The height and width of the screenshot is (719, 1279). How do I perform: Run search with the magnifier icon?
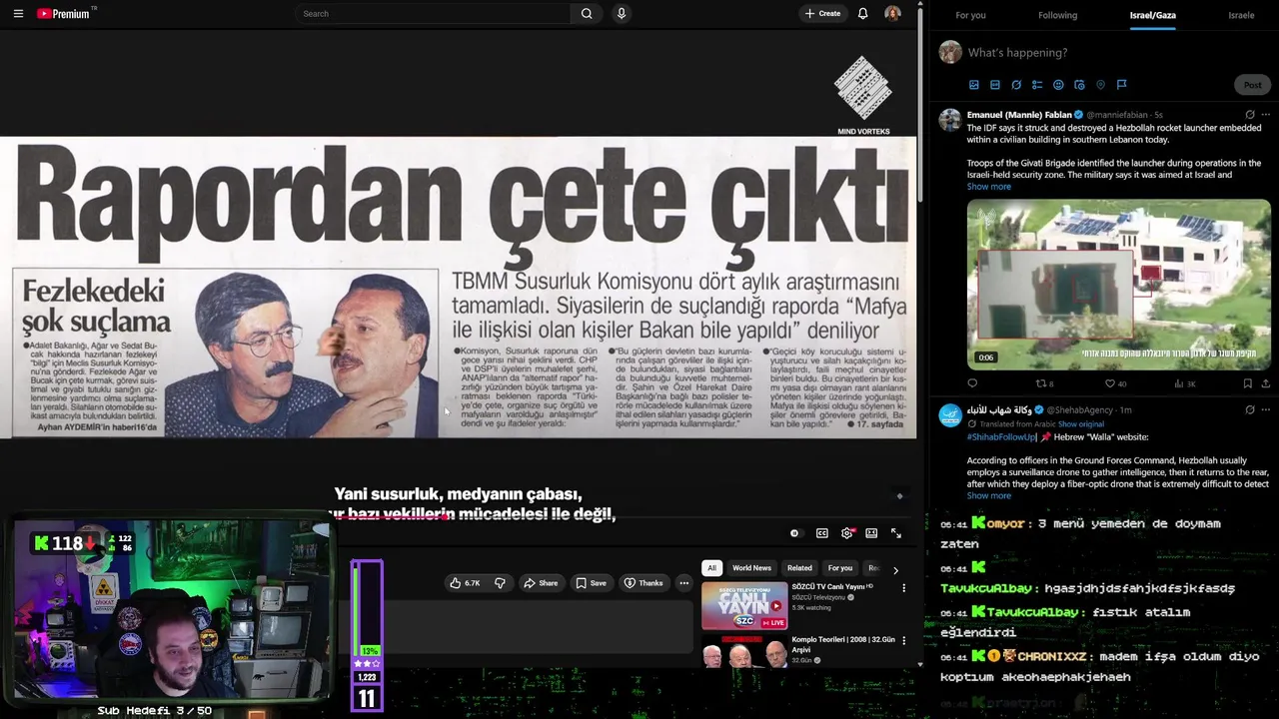coord(587,14)
